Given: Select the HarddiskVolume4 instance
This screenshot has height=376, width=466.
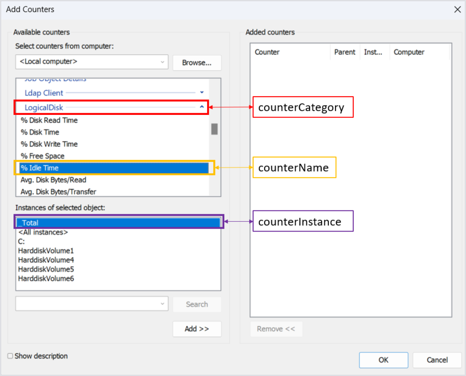Looking at the screenshot, I should click(46, 260).
